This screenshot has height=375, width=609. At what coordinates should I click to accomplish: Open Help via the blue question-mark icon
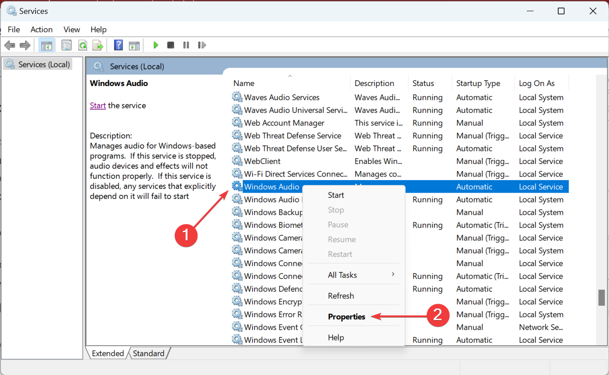coord(119,45)
